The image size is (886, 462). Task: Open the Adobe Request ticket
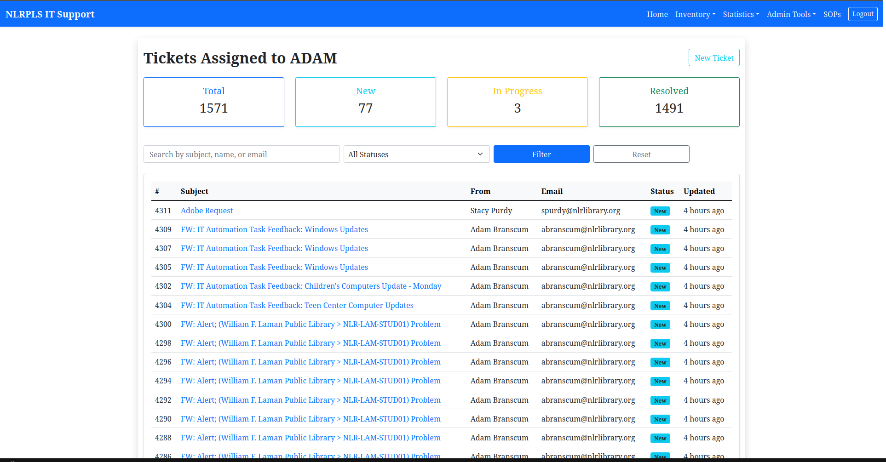click(207, 211)
